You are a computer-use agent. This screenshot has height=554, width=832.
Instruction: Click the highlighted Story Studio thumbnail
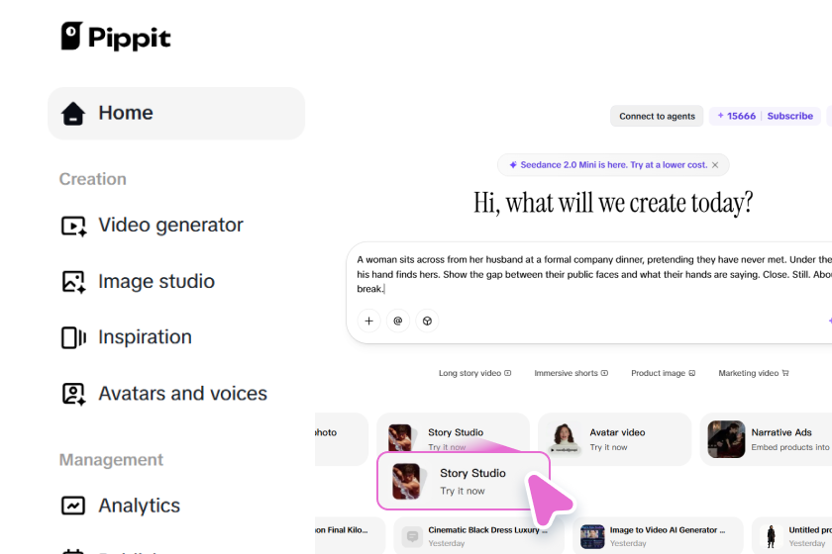tap(406, 482)
